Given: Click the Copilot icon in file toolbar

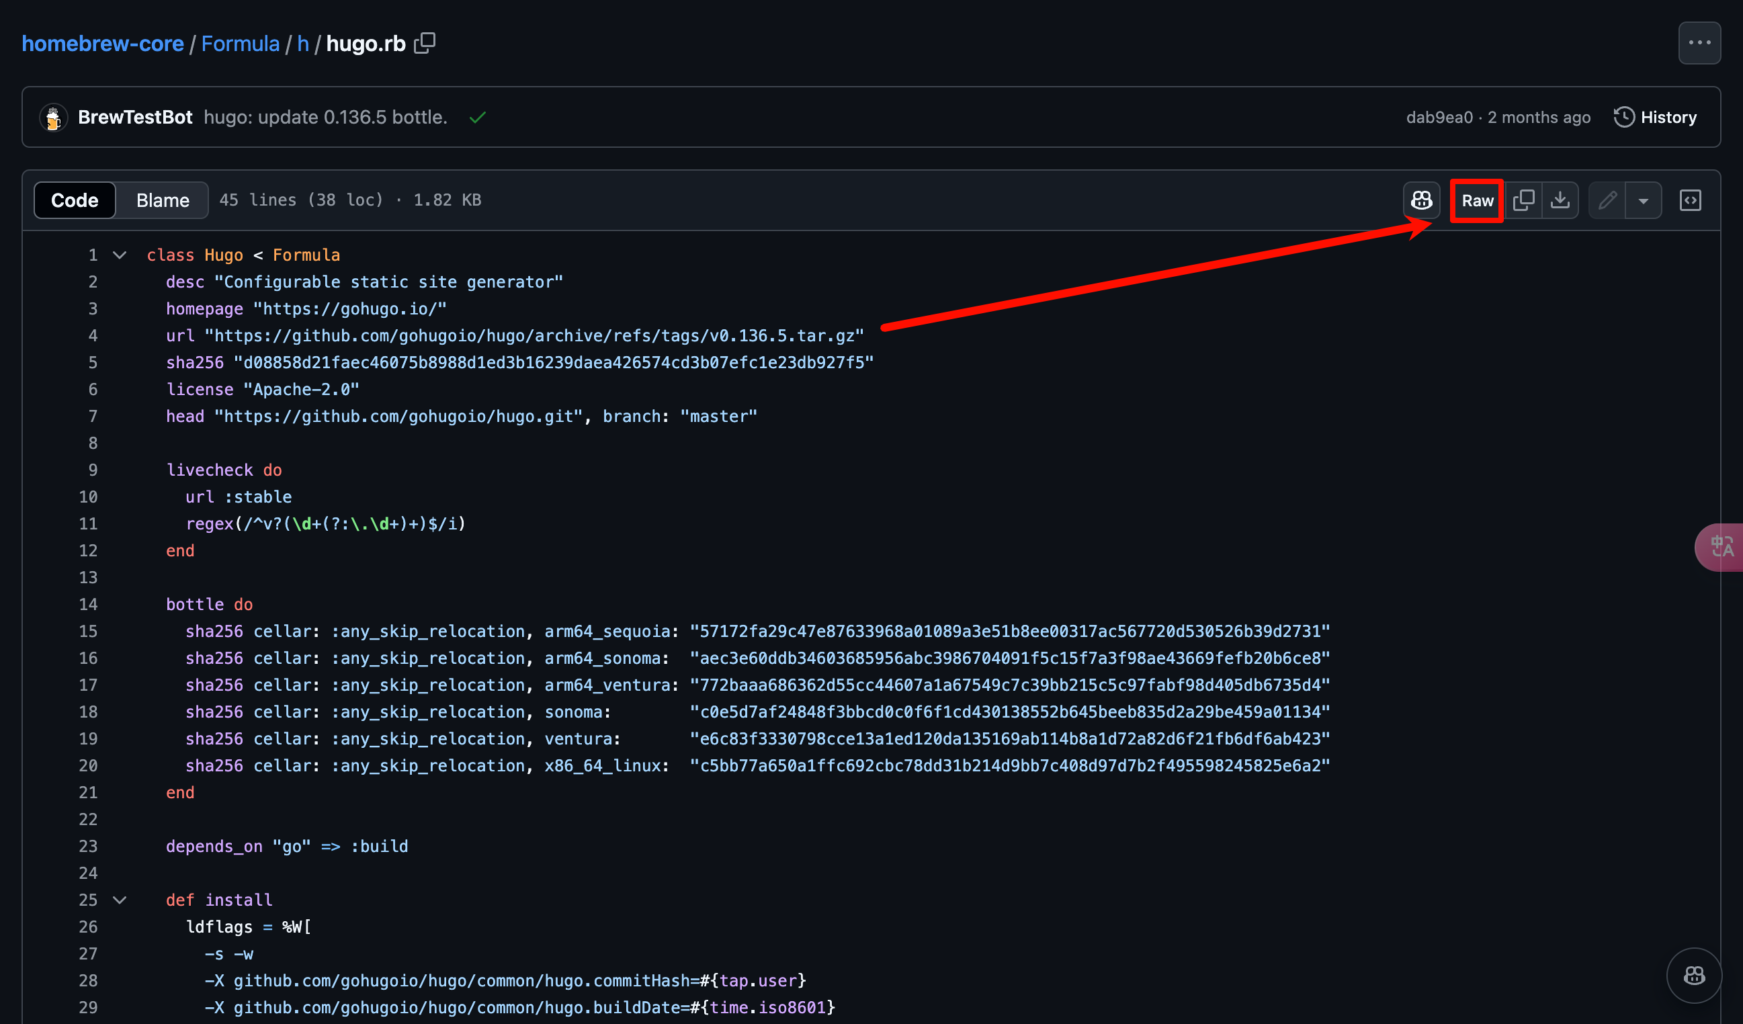Looking at the screenshot, I should click(x=1421, y=200).
